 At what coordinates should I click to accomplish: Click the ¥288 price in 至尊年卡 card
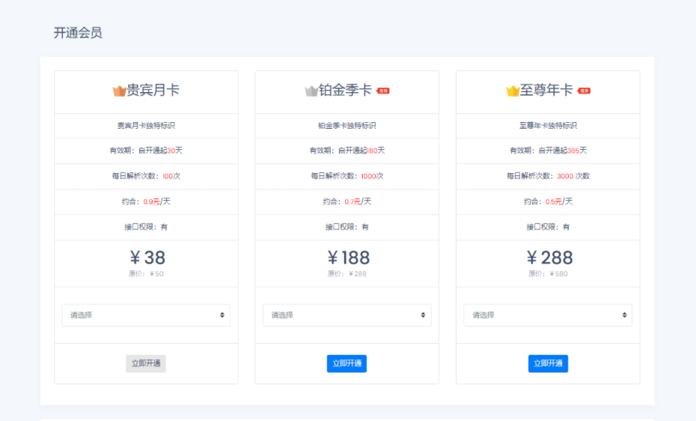549,258
